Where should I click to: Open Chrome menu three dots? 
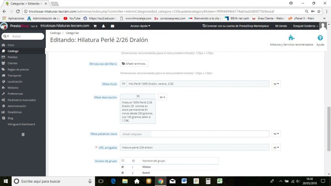pyautogui.click(x=326, y=11)
